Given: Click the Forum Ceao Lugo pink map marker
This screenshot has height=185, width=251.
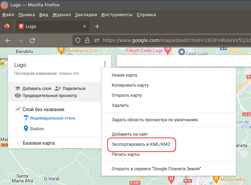Looking at the screenshot, I should 167,51.
